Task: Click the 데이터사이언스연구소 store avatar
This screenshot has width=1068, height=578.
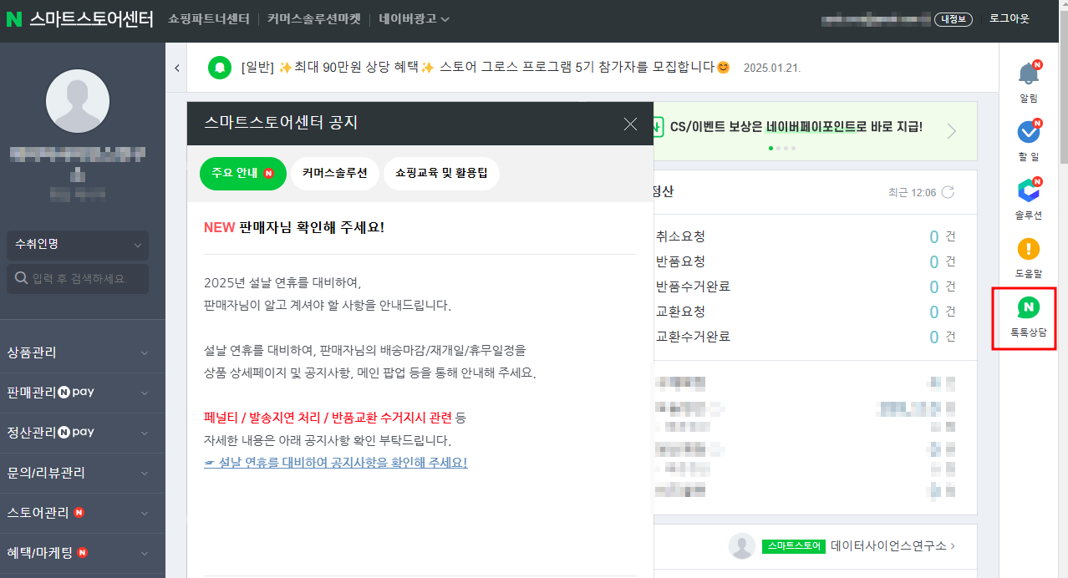Action: (742, 545)
